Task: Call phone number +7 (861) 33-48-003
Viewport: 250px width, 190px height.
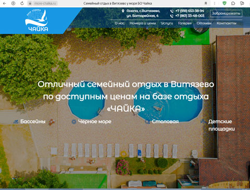Action: [190, 16]
